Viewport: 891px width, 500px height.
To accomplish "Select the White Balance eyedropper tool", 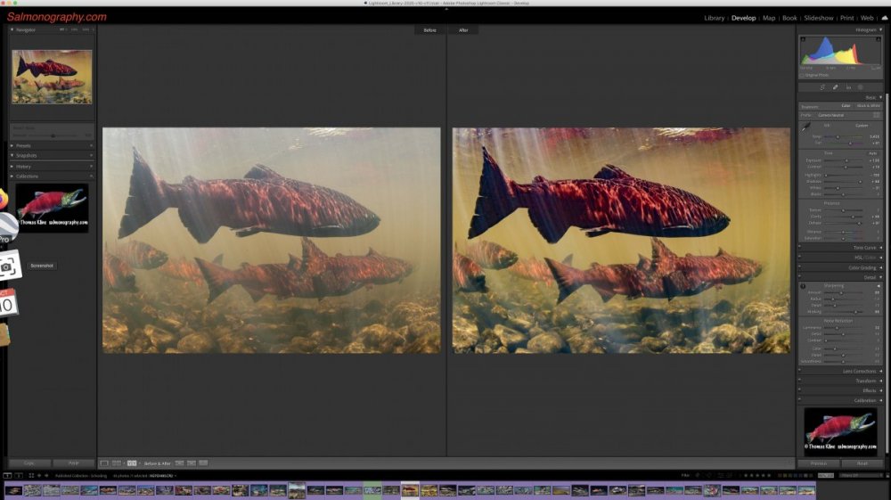I will coord(806,127).
